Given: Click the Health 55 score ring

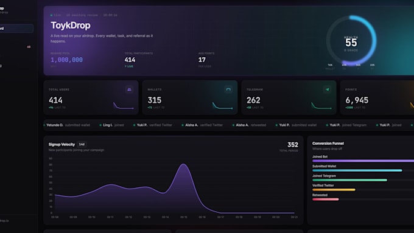Looking at the screenshot, I should pyautogui.click(x=351, y=41).
